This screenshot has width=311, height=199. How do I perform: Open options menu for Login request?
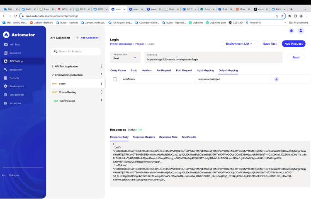(101, 84)
